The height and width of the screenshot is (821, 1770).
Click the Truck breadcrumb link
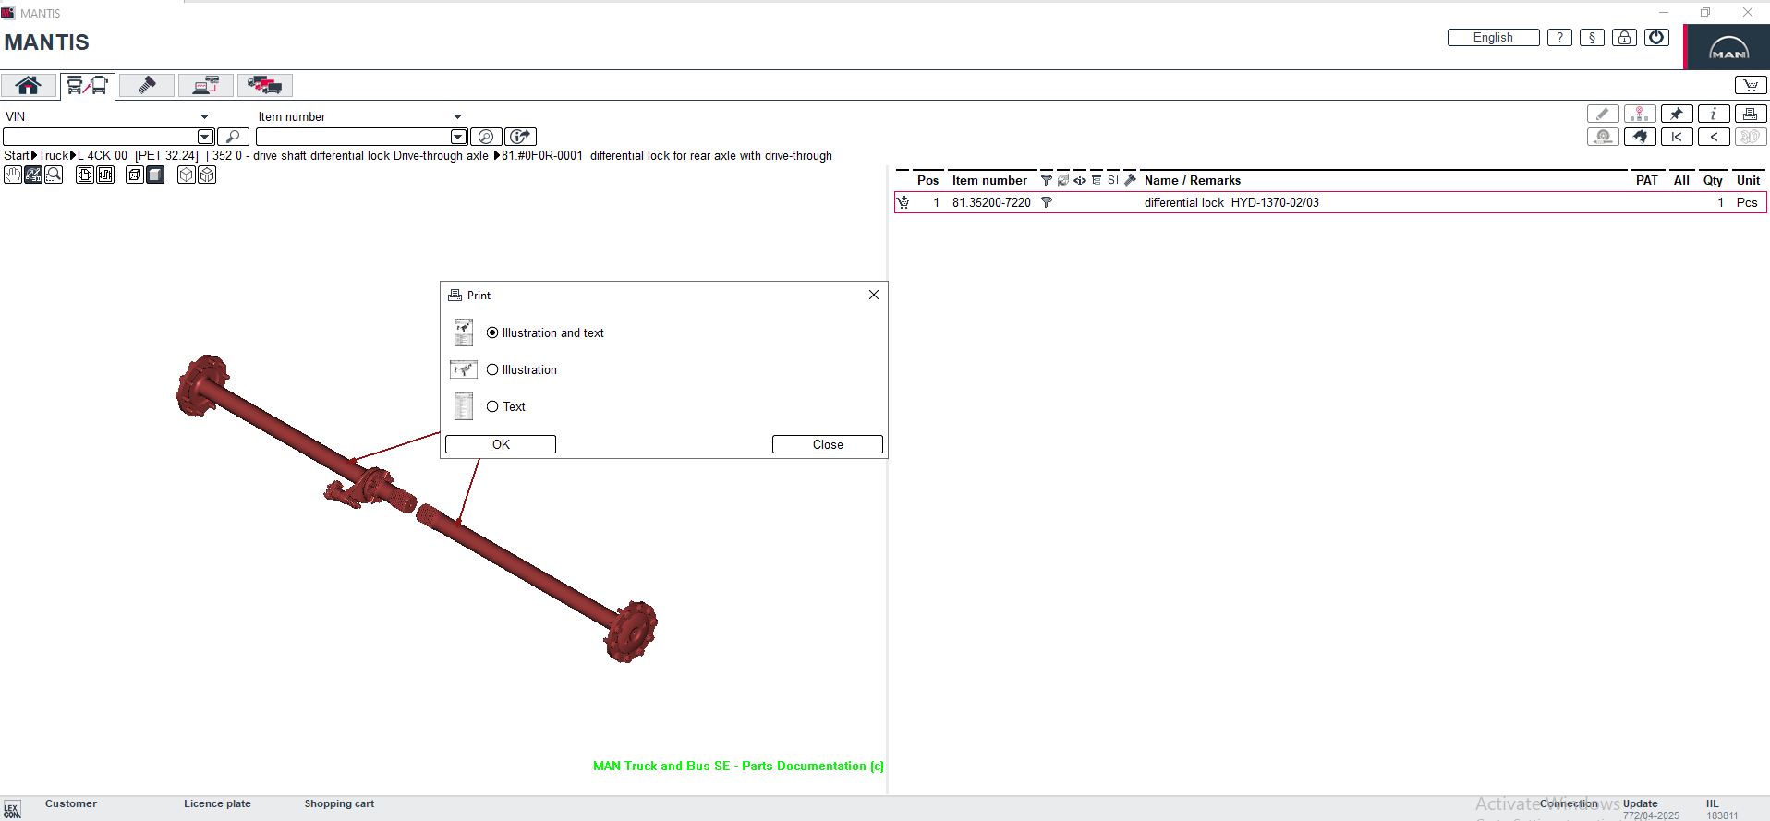click(x=54, y=155)
